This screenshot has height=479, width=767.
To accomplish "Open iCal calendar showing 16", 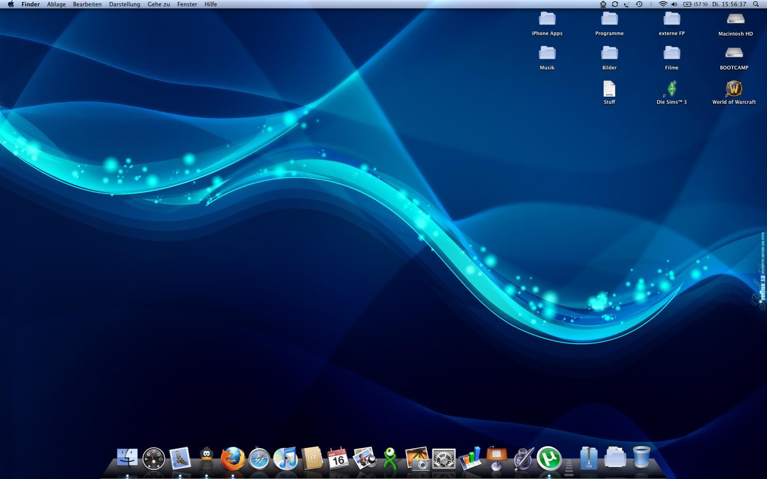I will [x=338, y=458].
